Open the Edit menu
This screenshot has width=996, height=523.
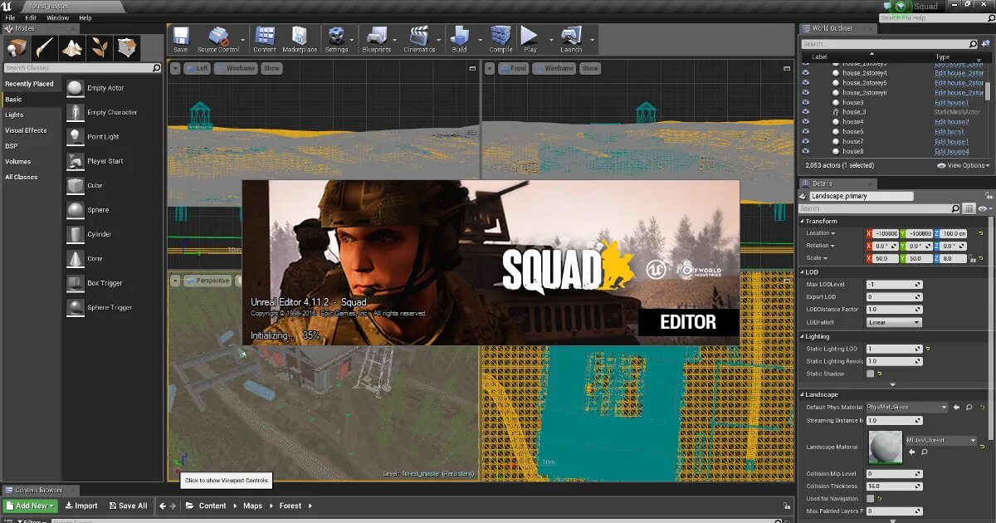(x=31, y=17)
